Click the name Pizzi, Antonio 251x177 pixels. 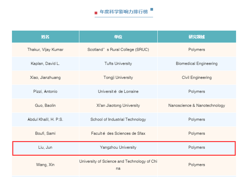click(45, 91)
